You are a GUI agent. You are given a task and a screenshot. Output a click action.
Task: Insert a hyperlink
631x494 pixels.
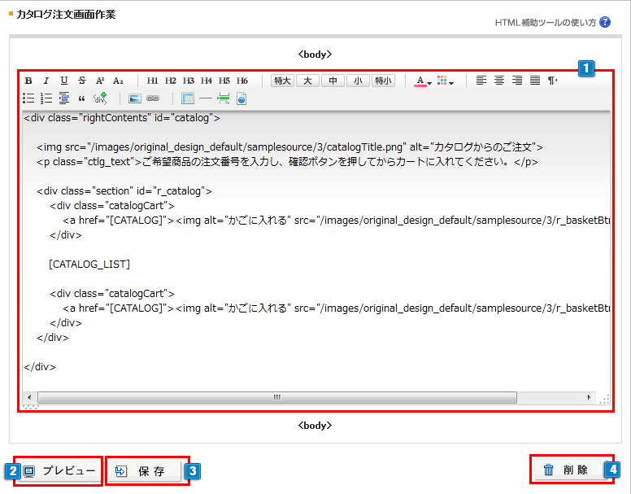(x=153, y=98)
